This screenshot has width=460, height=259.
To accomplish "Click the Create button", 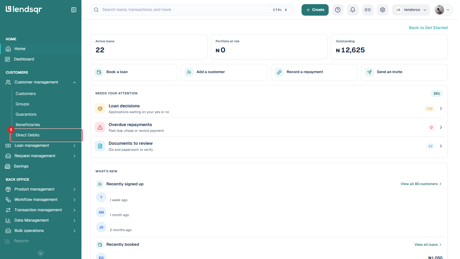I will click(315, 10).
